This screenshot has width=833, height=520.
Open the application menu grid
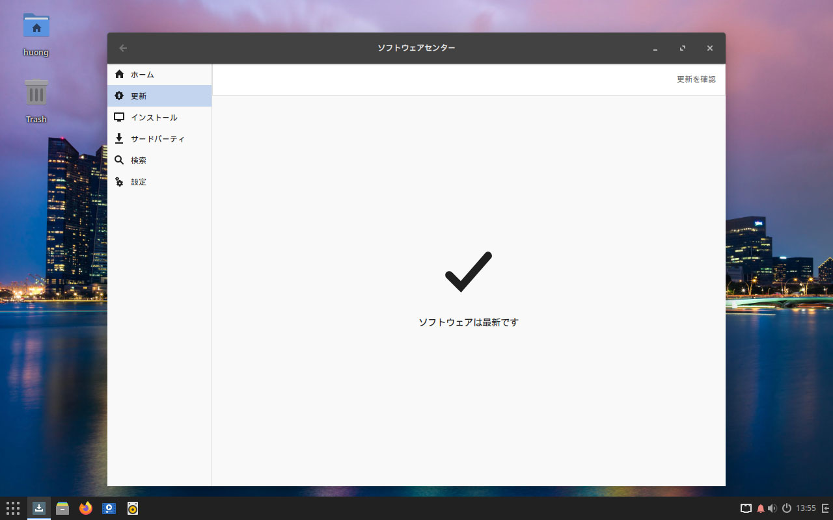point(13,508)
